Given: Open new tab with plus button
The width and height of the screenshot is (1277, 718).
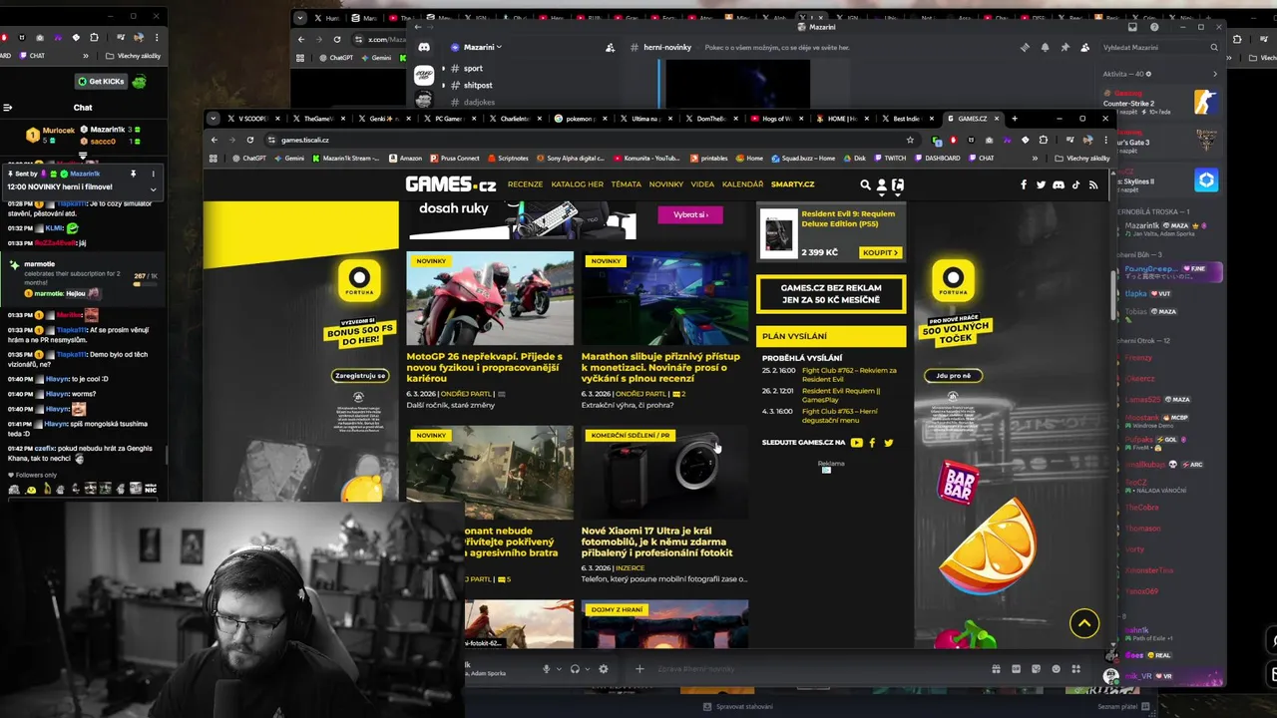Looking at the screenshot, I should (x=1015, y=119).
